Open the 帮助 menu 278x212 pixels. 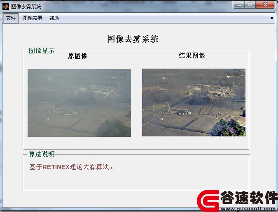click(54, 18)
